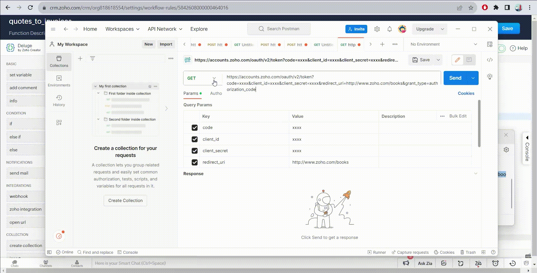Viewport: 537px width, 273px height.
Task: Open the History sidebar panel
Action: (x=59, y=100)
